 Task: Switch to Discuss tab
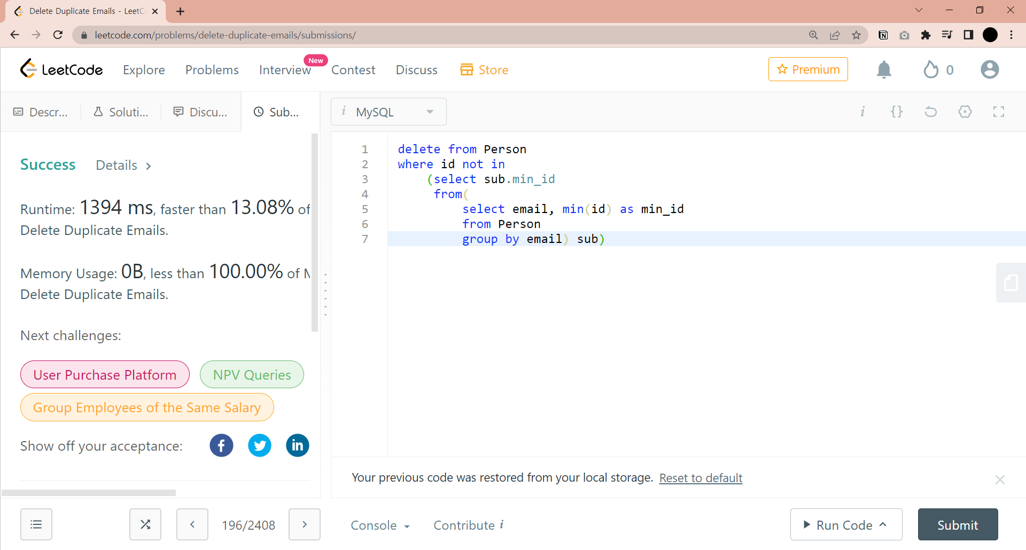(200, 112)
